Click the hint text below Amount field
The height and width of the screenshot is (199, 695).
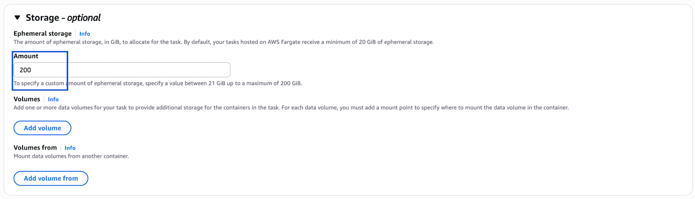tap(158, 83)
